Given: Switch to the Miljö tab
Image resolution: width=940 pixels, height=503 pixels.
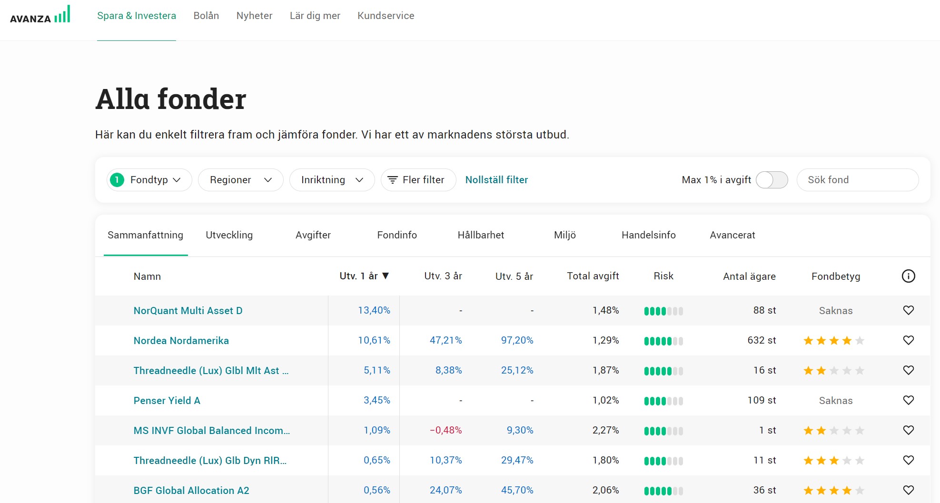Looking at the screenshot, I should pyautogui.click(x=565, y=235).
